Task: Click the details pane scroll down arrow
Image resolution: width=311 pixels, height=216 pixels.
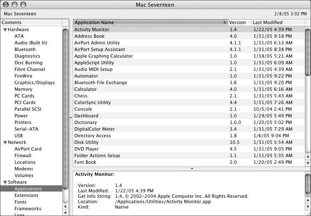Action: click(308, 207)
